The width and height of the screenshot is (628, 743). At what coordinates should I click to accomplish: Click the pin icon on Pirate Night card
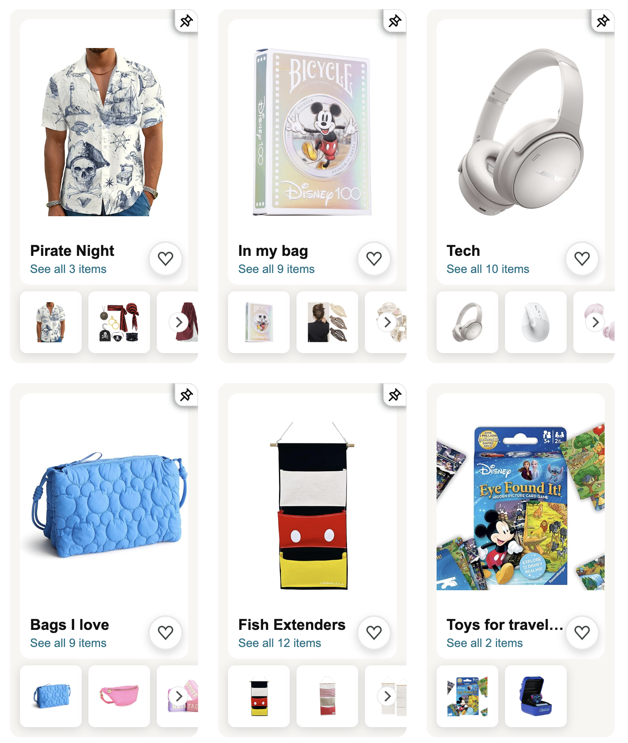(x=186, y=20)
